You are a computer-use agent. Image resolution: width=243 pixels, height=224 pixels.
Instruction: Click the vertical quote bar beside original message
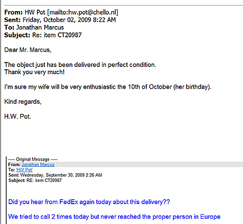coord(6,190)
